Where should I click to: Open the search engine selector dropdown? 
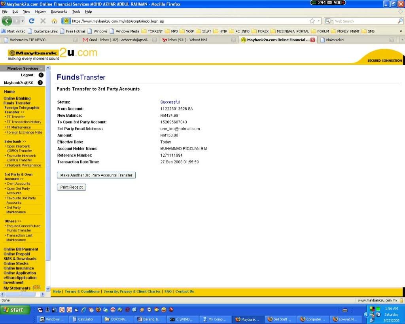click(x=329, y=21)
